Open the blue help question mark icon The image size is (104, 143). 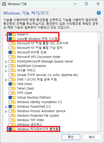click(x=99, y=13)
